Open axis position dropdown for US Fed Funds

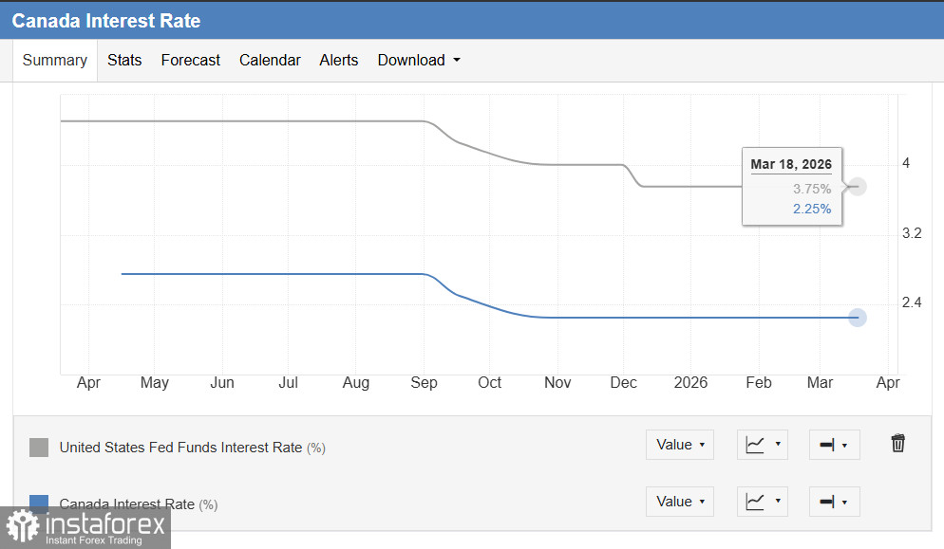pos(835,445)
